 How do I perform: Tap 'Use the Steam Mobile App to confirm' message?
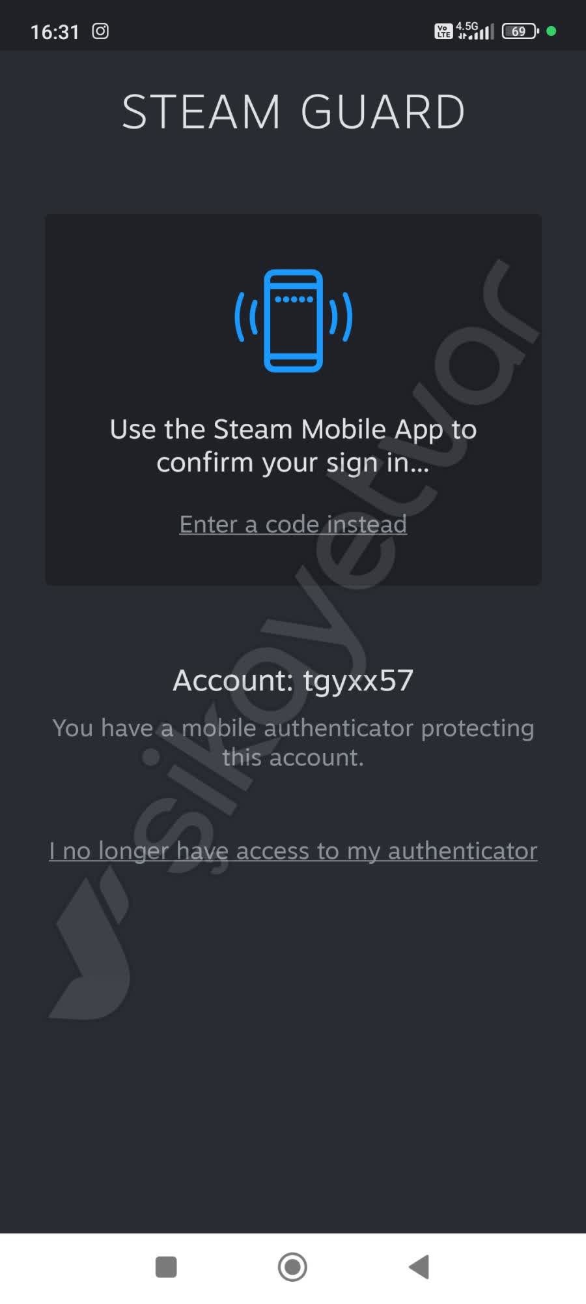click(293, 446)
